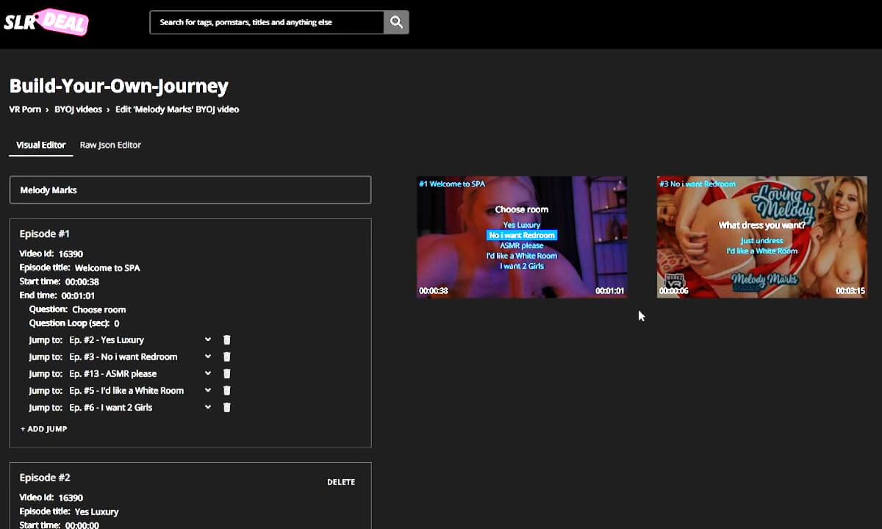This screenshot has height=529, width=882.
Task: Delete Episode #2
Action: (x=341, y=482)
